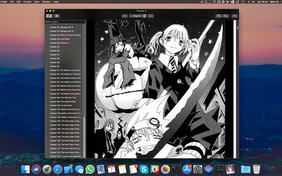The width and height of the screenshot is (282, 176).
Task: Open Chapter 83: mad blood
Action: (60, 39)
